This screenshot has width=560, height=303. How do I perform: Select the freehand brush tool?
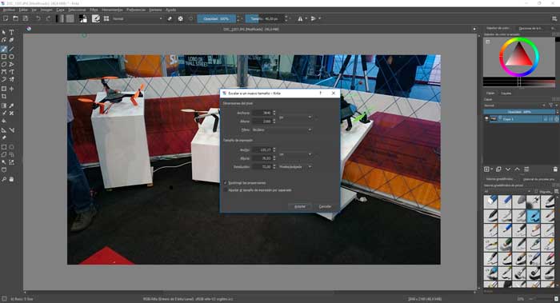click(4, 49)
